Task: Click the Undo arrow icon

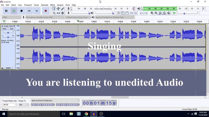Action: 141,13
